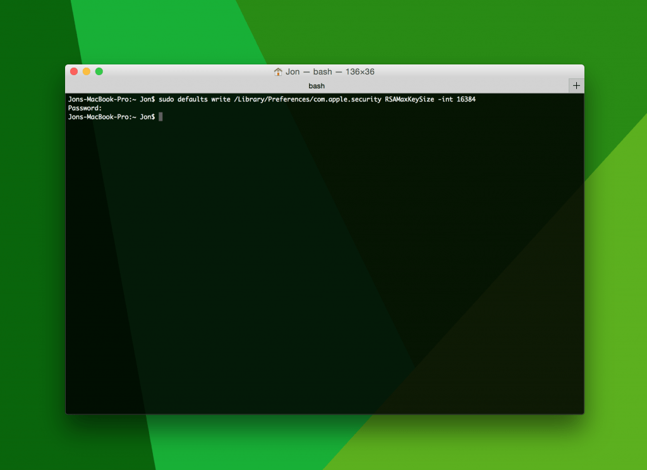647x470 pixels.
Task: Click the blinking cursor block at the prompt
Action: pos(161,117)
